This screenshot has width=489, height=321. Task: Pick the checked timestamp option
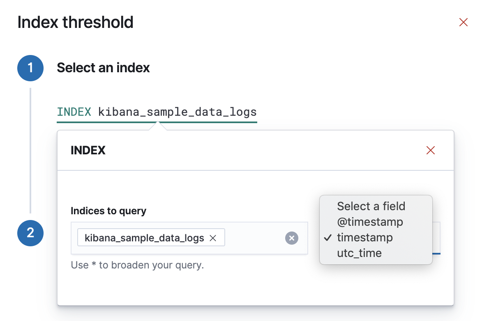pos(365,238)
